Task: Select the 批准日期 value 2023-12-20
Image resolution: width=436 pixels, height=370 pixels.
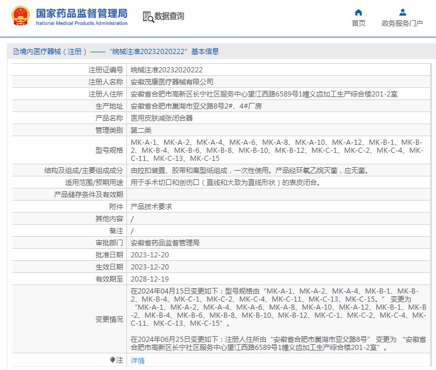Action: coord(149,255)
